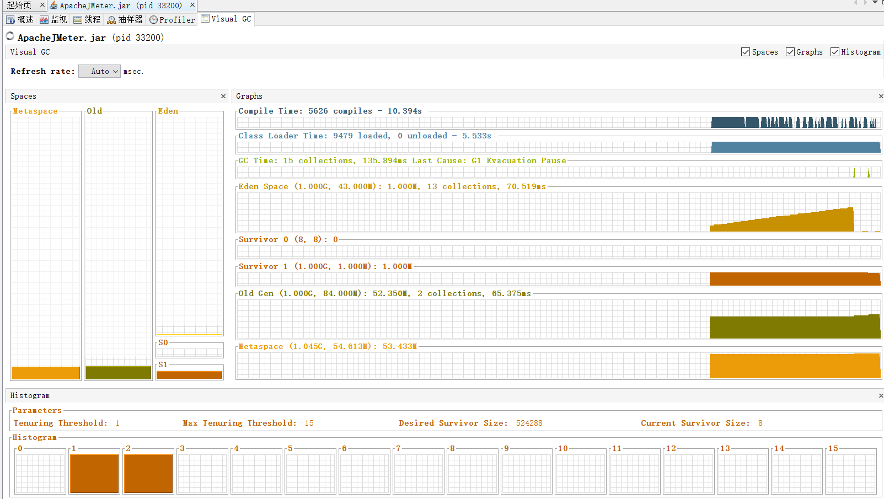Switch to the 概述 tab
The height and width of the screenshot is (499, 884).
(x=20, y=19)
